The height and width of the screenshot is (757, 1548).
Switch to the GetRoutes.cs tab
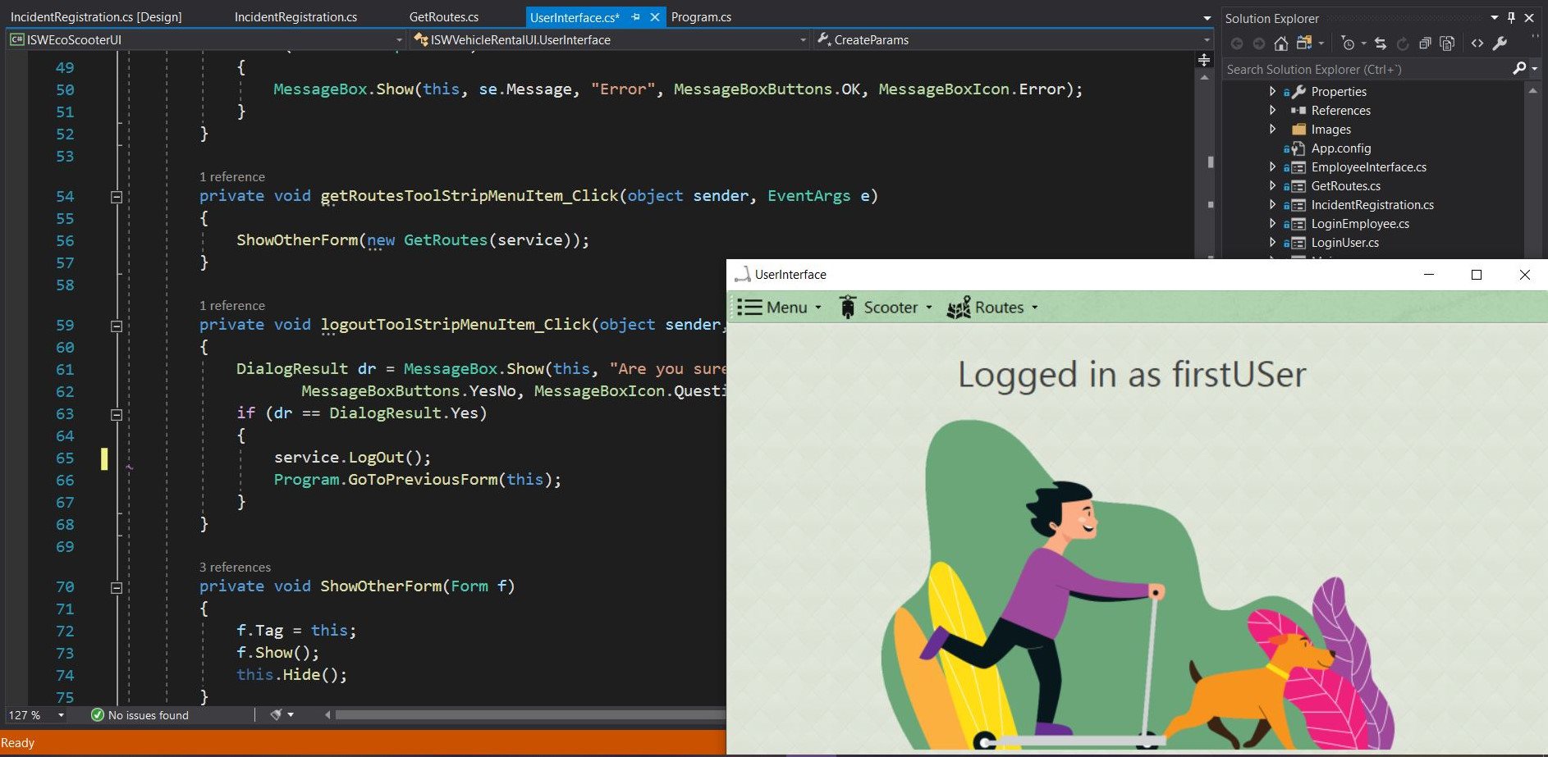tap(443, 16)
